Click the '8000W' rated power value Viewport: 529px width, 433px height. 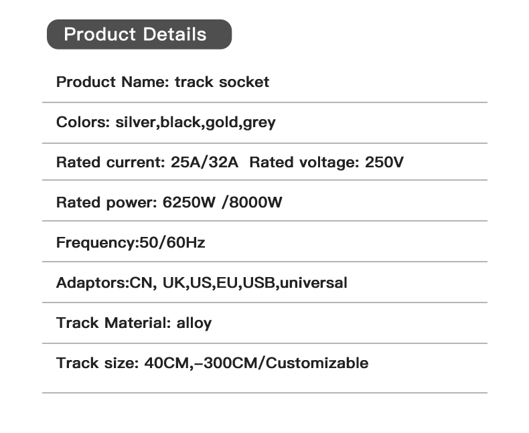(x=256, y=203)
